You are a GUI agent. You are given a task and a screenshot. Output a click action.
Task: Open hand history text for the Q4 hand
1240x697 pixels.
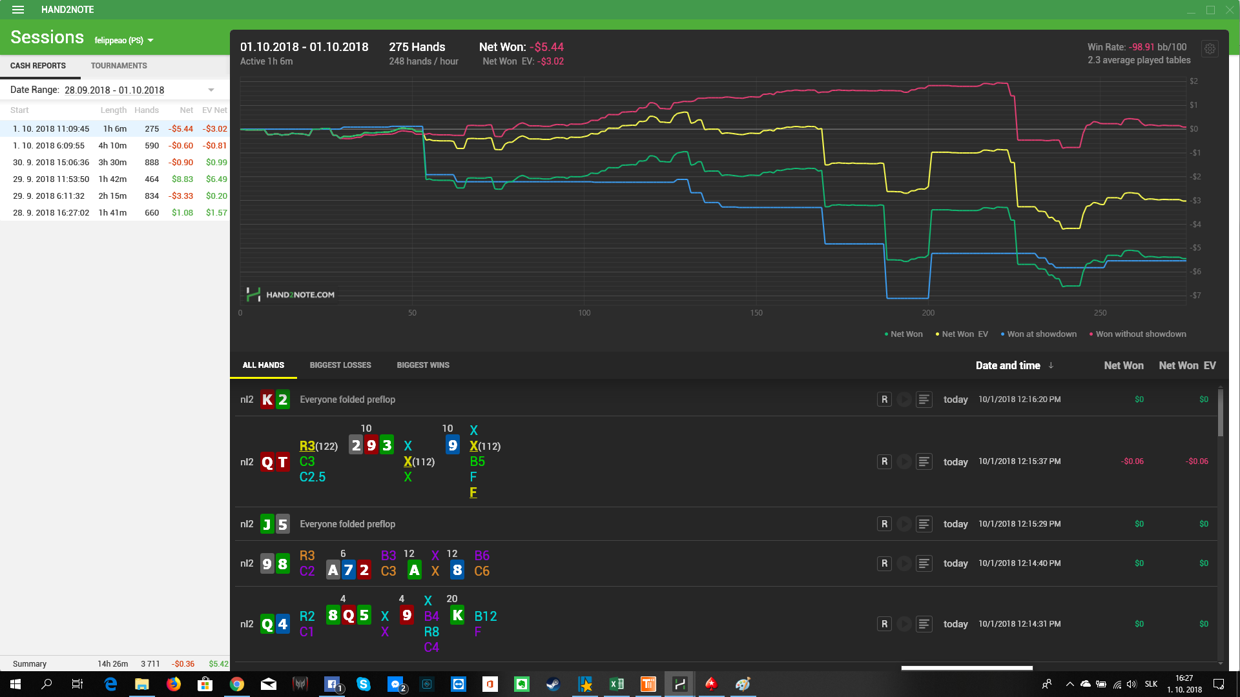tap(924, 624)
